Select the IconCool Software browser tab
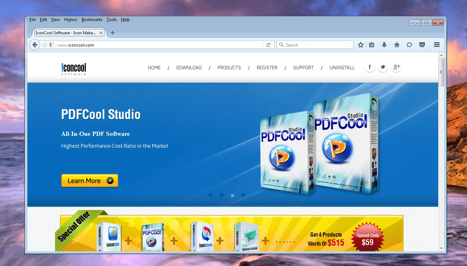Image resolution: width=467 pixels, height=266 pixels. (x=69, y=33)
